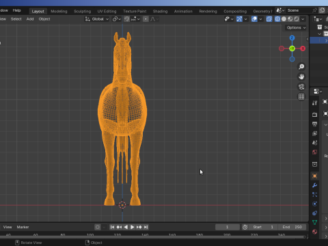Select wireframe viewport shading
The image size is (328, 246).
click(x=277, y=19)
